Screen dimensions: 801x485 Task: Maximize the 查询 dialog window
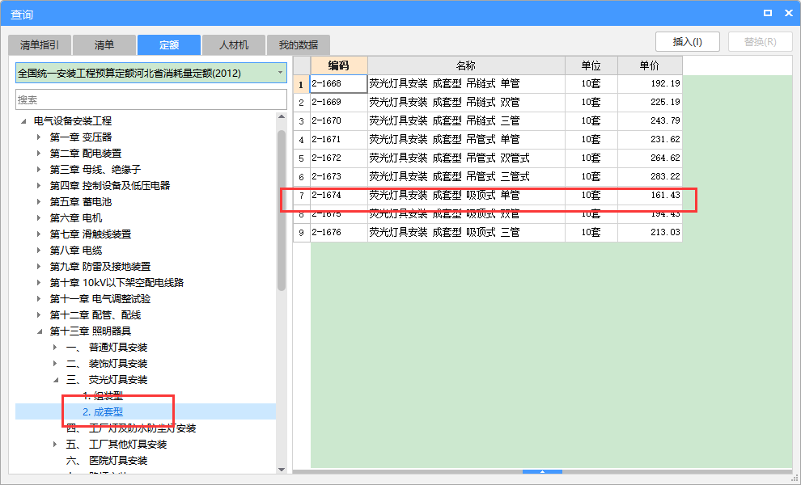click(768, 13)
